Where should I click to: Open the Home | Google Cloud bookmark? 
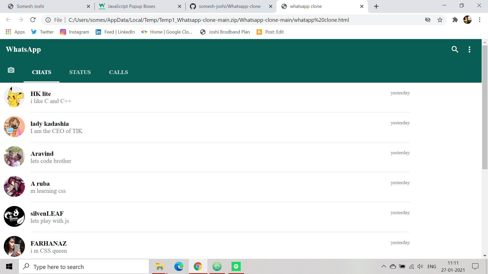[167, 32]
